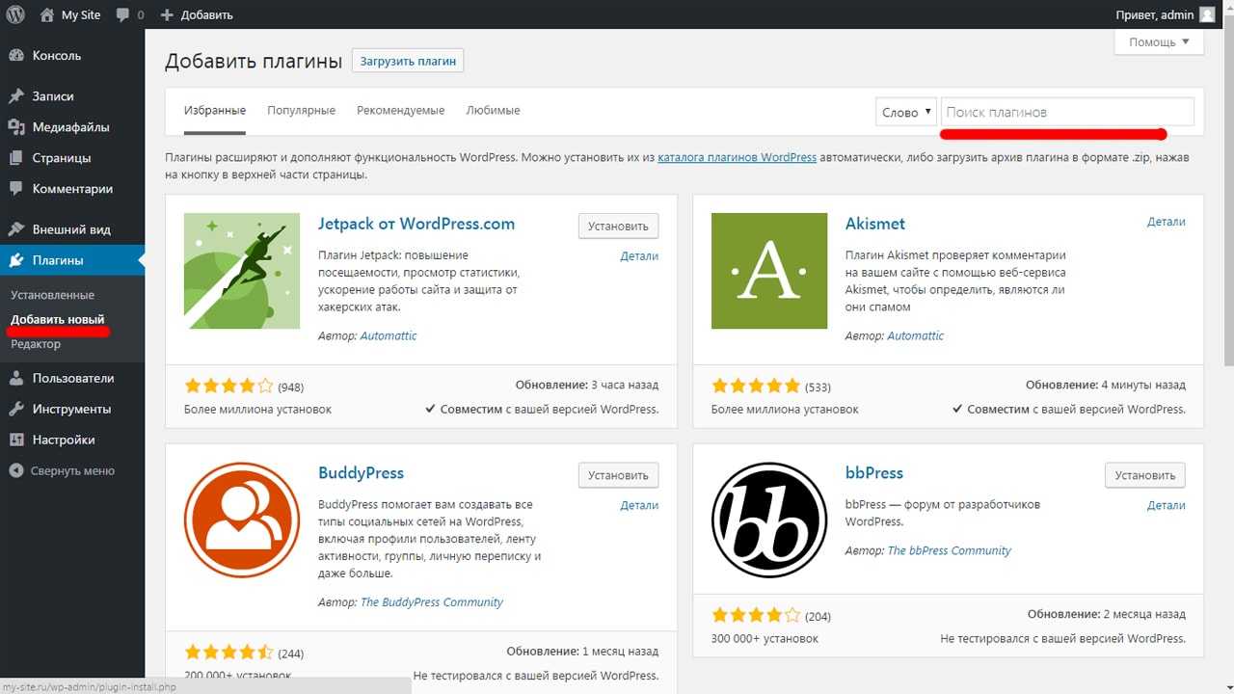Switch to the Избранные tab
This screenshot has width=1234, height=694.
(215, 111)
